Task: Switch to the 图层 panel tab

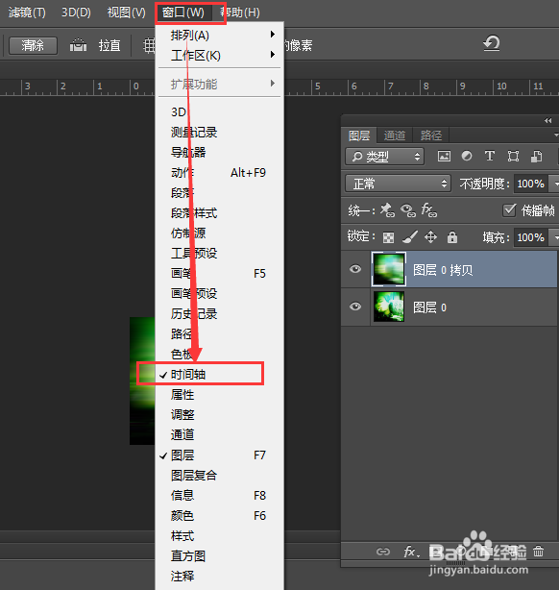Action: [x=359, y=135]
